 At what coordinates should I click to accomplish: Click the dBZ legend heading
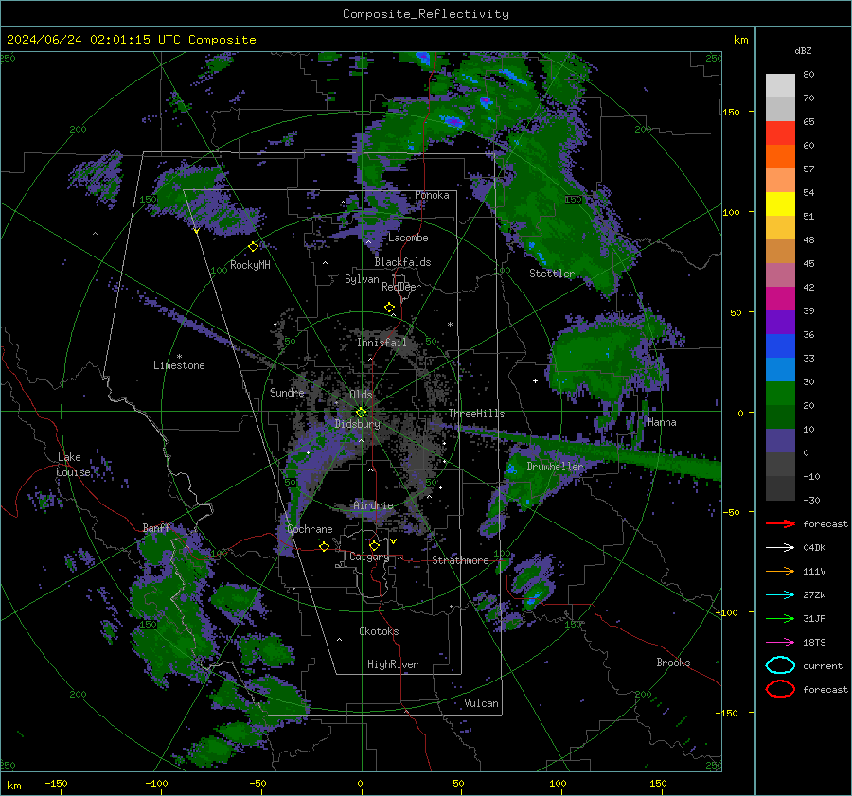(x=803, y=50)
